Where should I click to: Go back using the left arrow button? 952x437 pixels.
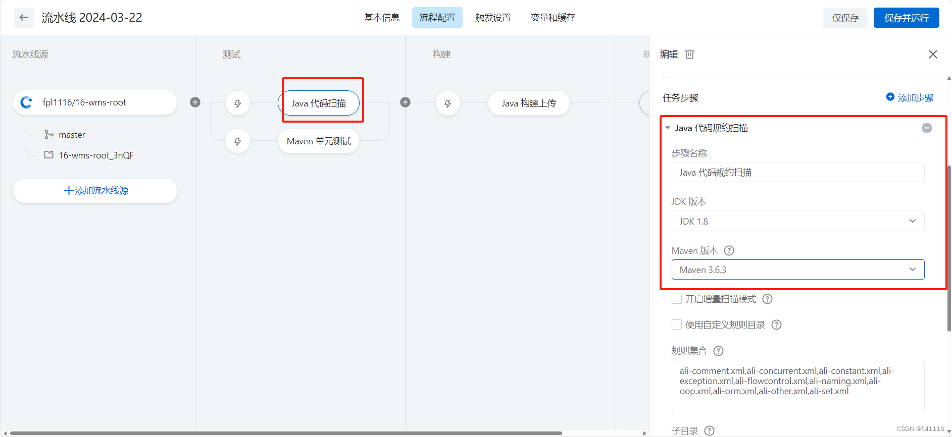coord(24,18)
